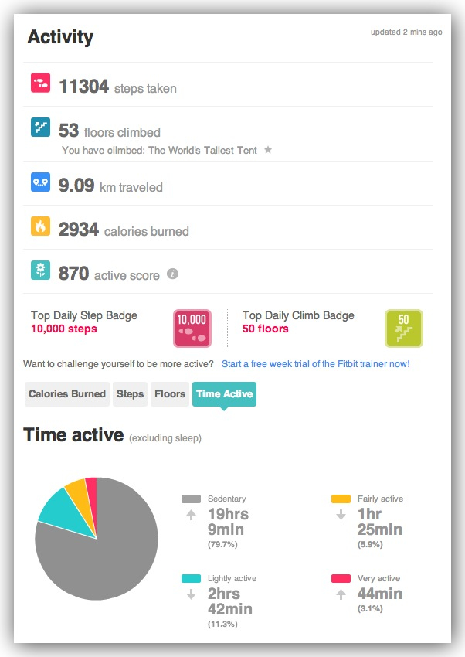Select the Floors tab
Screen dimensions: 465x657
click(x=170, y=394)
